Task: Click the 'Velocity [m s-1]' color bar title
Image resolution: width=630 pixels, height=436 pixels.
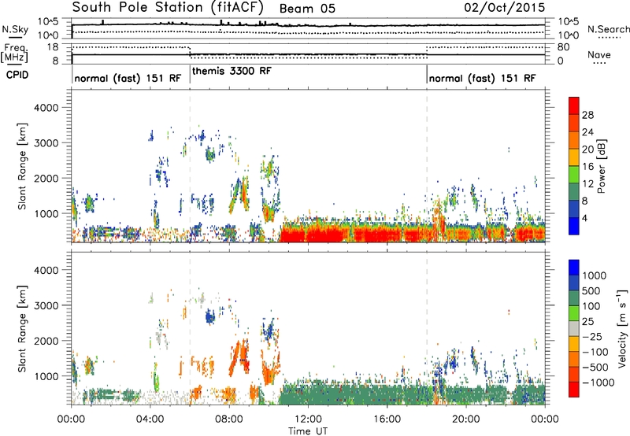Action: [622, 328]
